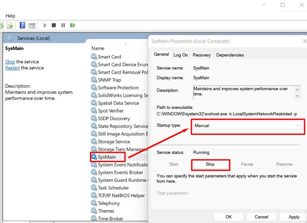Click the Restart the service link
Screen dimensions: 307x223
12,68
